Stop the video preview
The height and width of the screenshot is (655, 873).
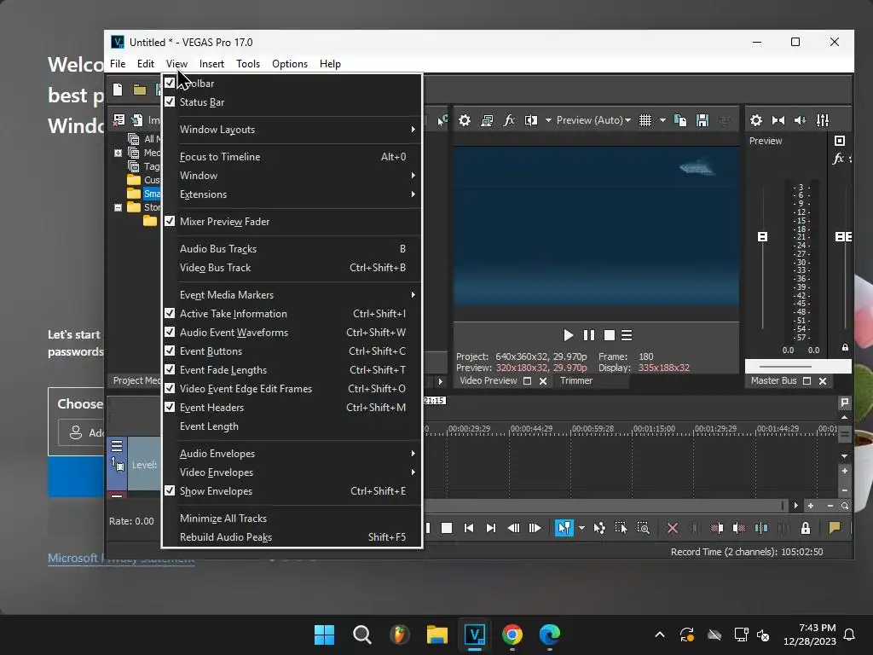coord(609,335)
